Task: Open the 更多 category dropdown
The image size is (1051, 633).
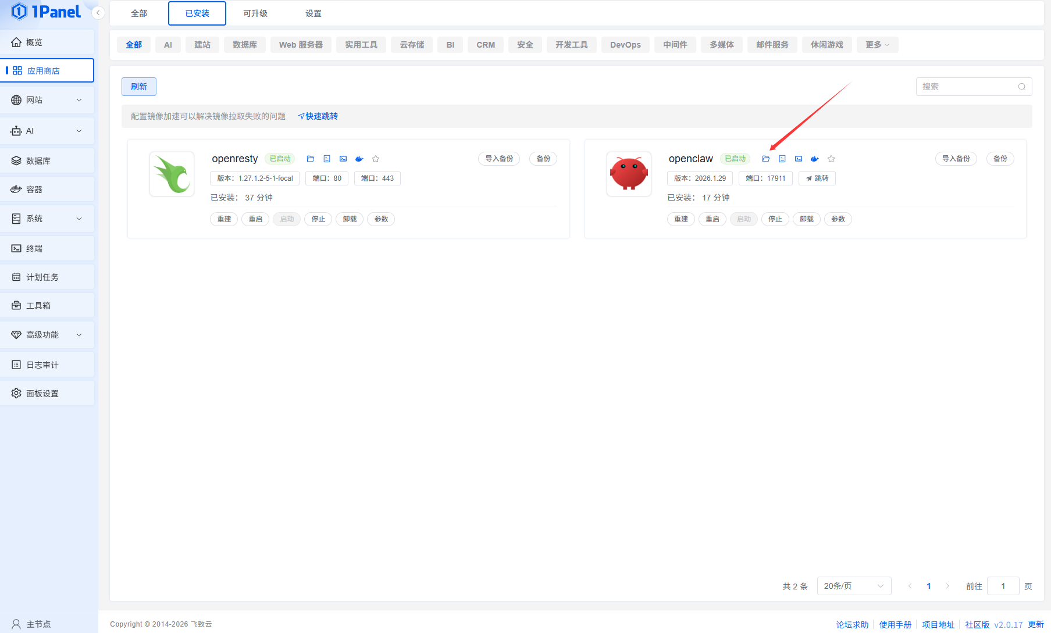Action: (x=877, y=45)
